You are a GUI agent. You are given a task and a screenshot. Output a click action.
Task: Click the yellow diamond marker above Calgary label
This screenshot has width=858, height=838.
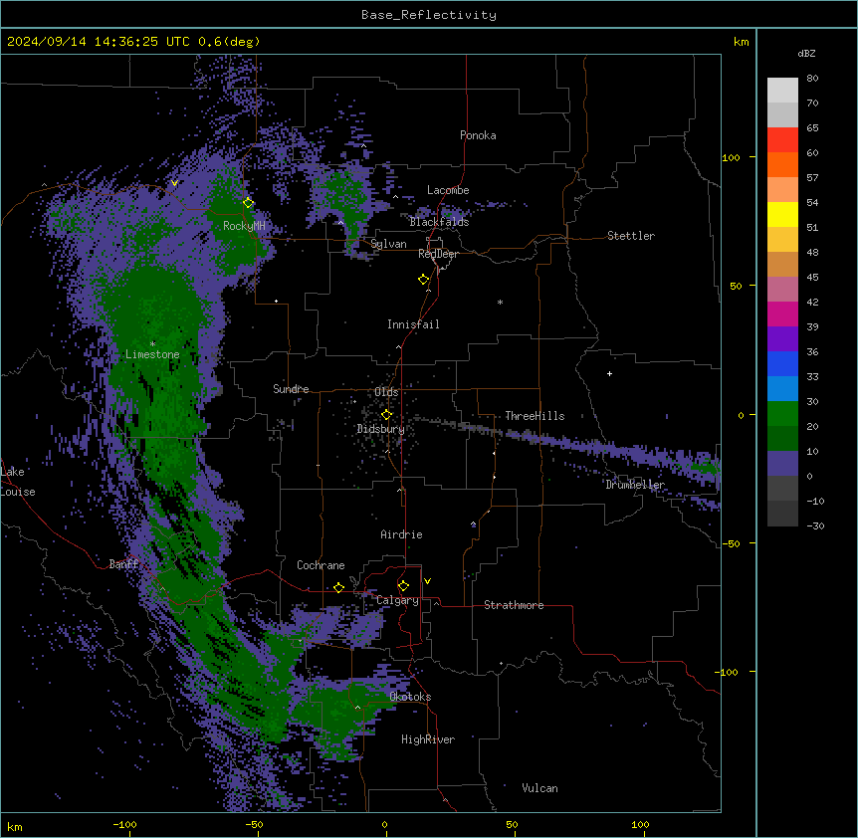[403, 586]
